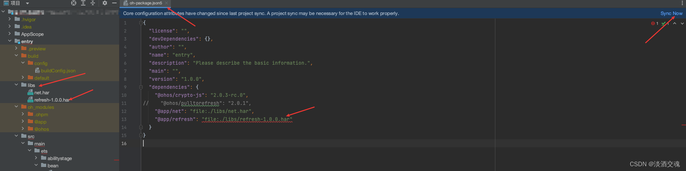Collapse the src folder arrow
Viewport: 686px width, 171px height.
[x=16, y=136]
